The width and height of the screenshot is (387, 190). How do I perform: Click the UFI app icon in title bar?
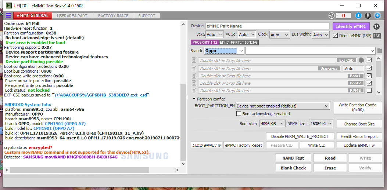point(8,6)
